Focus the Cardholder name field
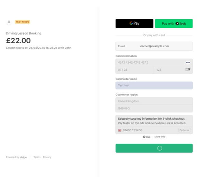The image size is (212, 177). click(154, 85)
